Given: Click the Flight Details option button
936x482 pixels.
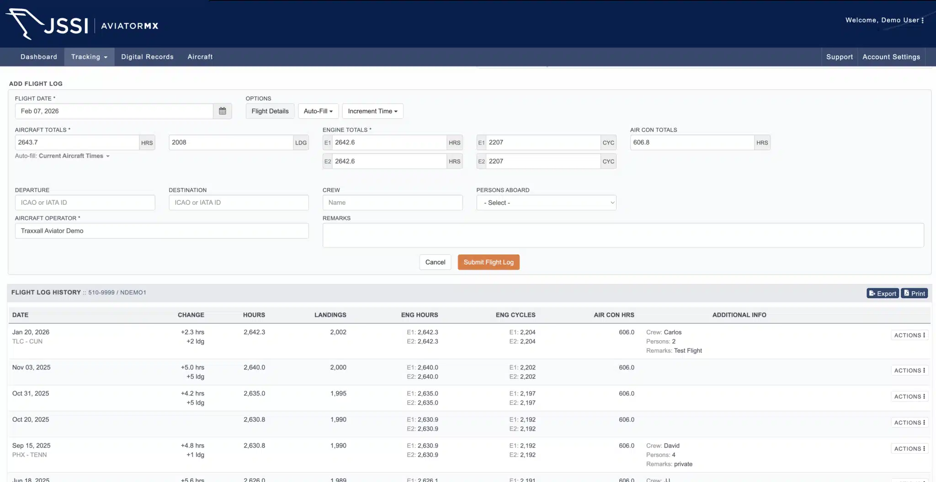Looking at the screenshot, I should point(270,111).
